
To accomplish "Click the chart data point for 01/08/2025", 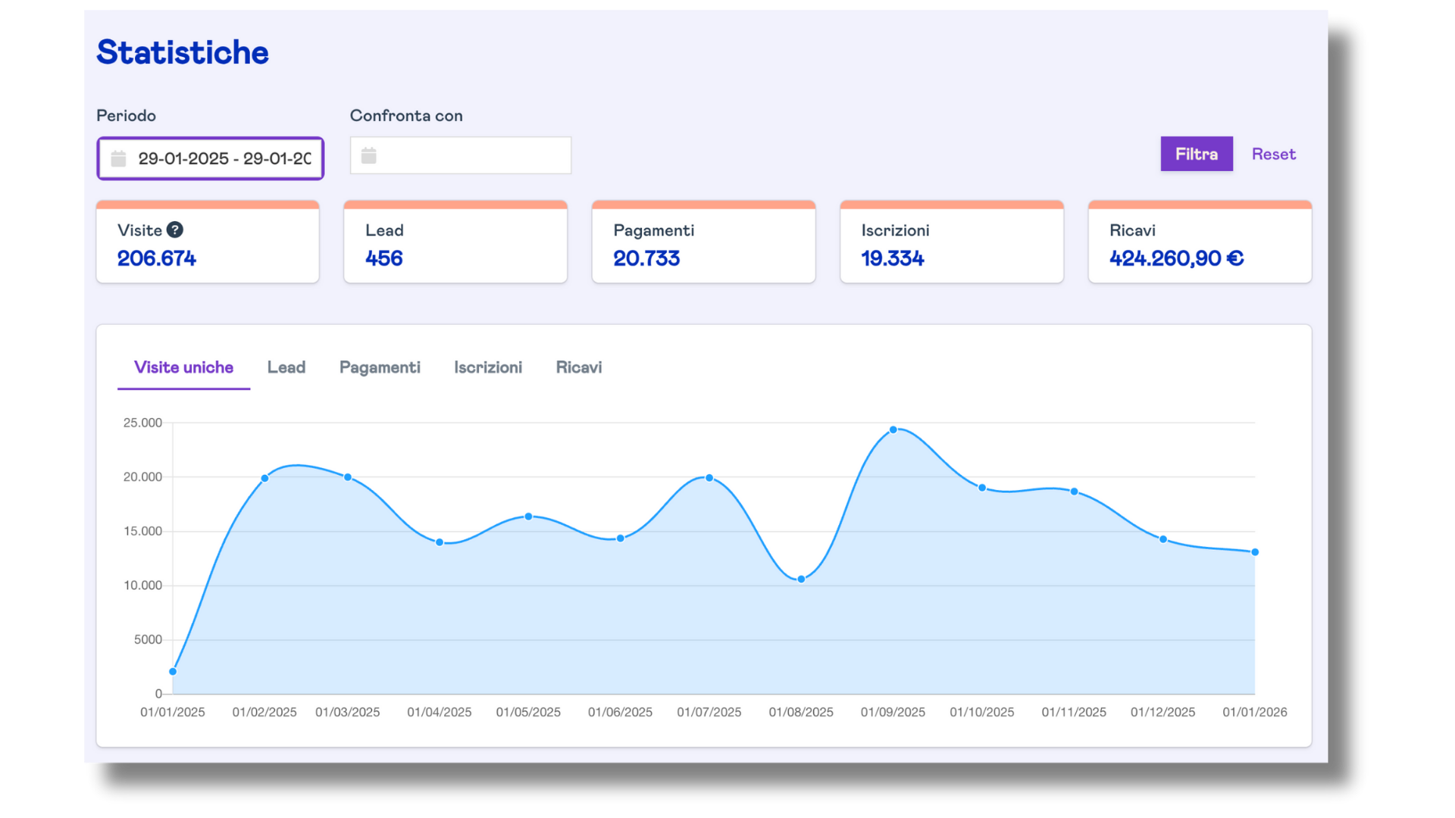I will tap(801, 579).
